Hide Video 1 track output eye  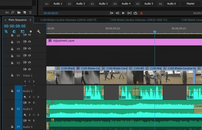(29, 69)
